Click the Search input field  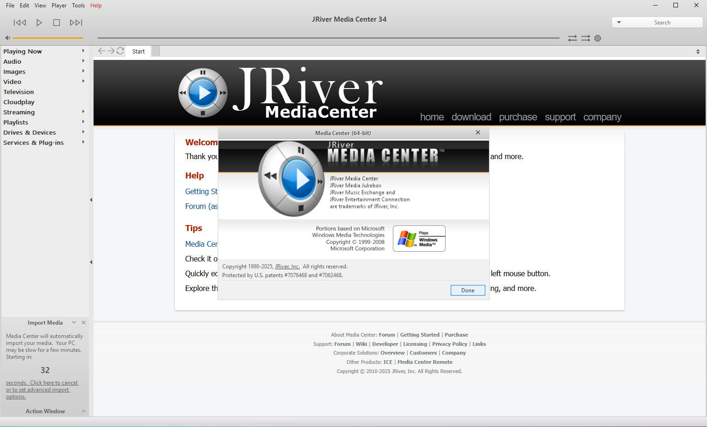pyautogui.click(x=662, y=22)
